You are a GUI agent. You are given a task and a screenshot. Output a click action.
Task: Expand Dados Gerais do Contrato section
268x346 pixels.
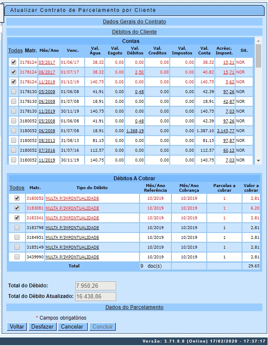134,22
